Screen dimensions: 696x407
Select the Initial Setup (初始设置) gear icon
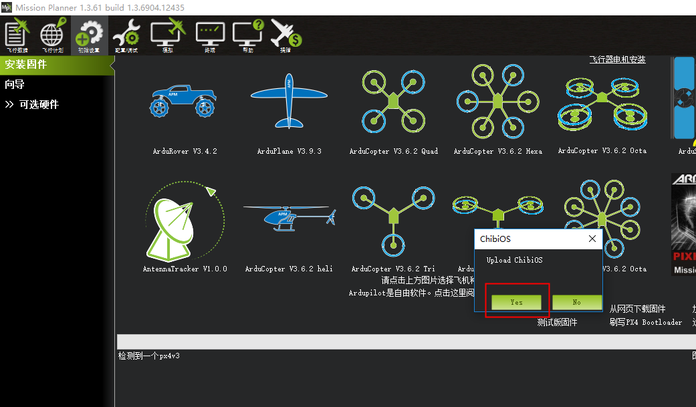[x=89, y=35]
